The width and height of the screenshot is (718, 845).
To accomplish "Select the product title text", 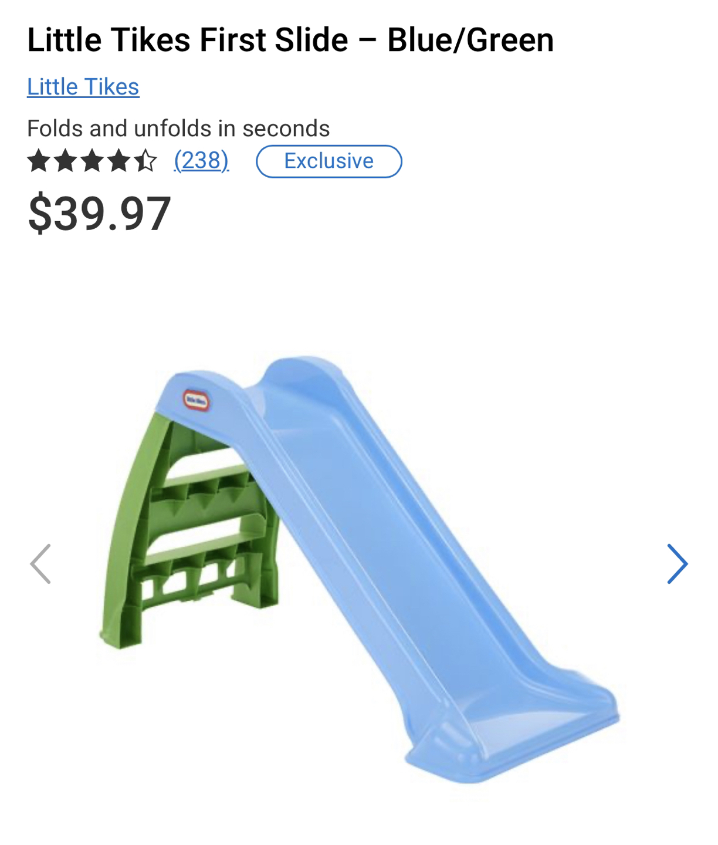I will coord(290,40).
